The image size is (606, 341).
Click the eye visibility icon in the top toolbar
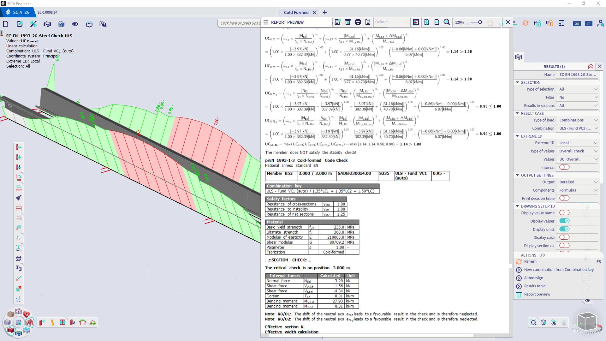pyautogui.click(x=75, y=24)
